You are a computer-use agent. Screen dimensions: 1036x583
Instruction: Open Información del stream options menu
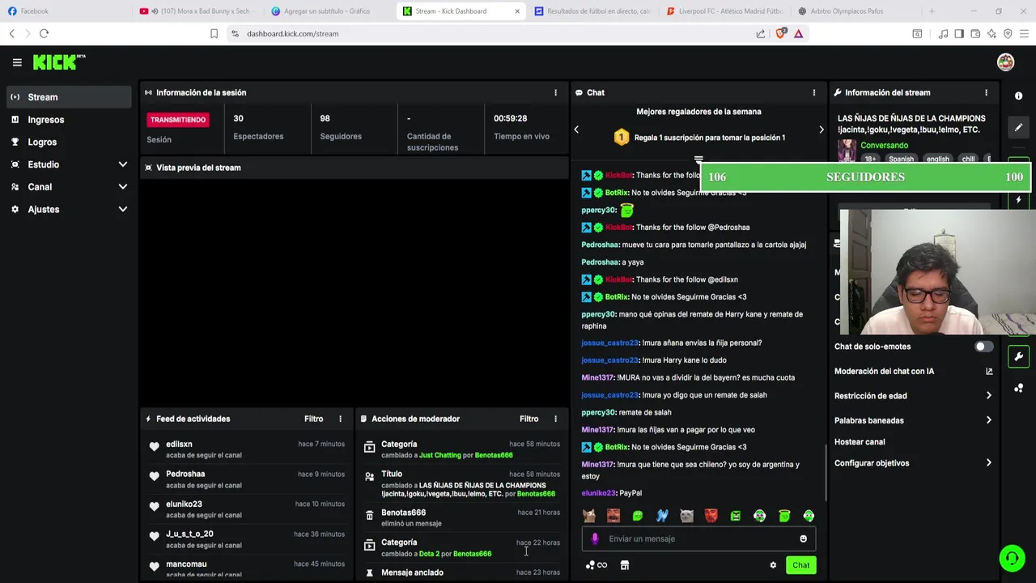(986, 92)
